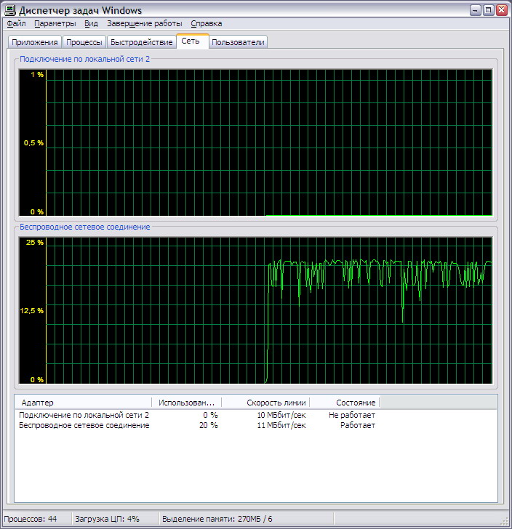The width and height of the screenshot is (512, 529).
Task: Sort by the Адаптер column header
Action: pyautogui.click(x=83, y=403)
